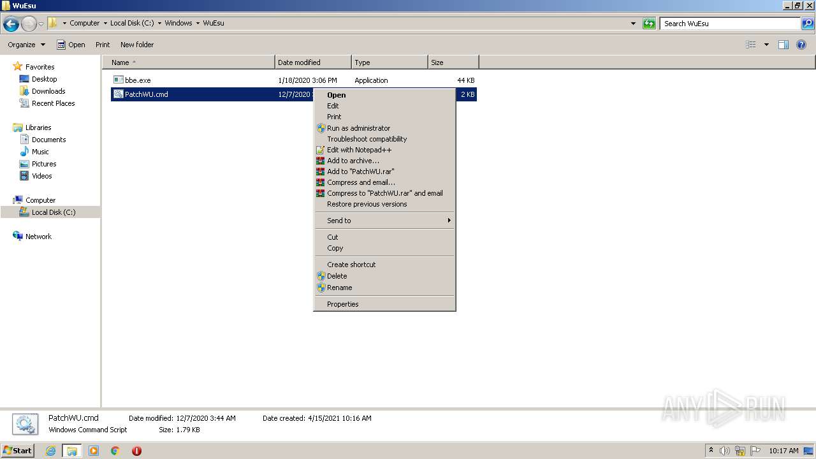Open Downloads in Favorites
The image size is (816, 459).
point(48,91)
